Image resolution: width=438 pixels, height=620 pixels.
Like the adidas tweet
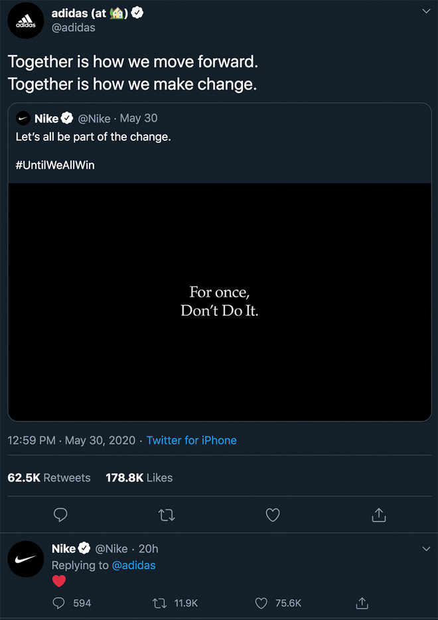point(273,515)
